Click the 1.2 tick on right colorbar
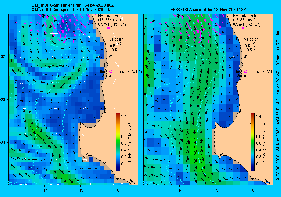Viewport: 281px width, 197px height. (x=259, y=123)
